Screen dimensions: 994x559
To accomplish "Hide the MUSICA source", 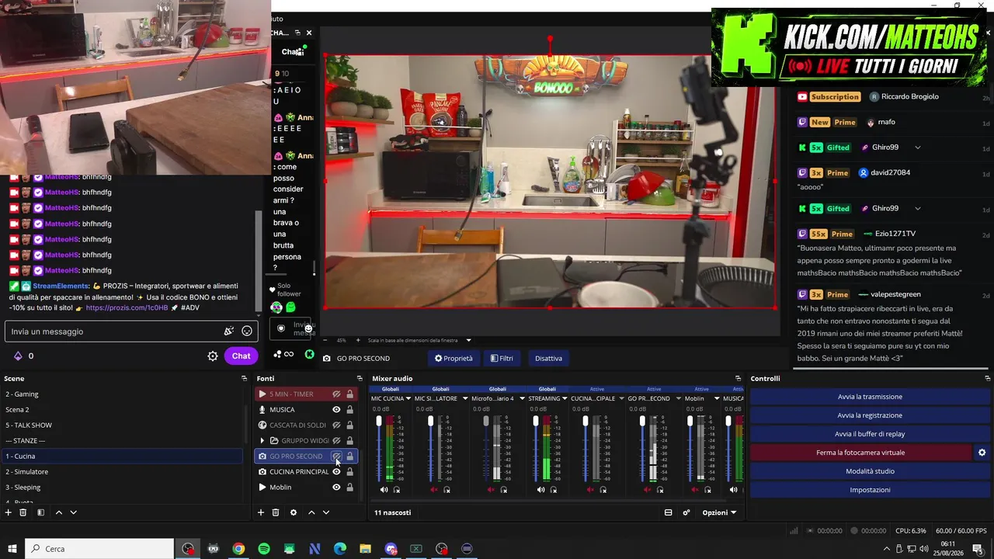I will [337, 410].
